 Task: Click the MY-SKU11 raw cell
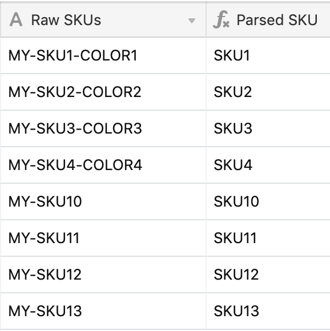(x=103, y=239)
